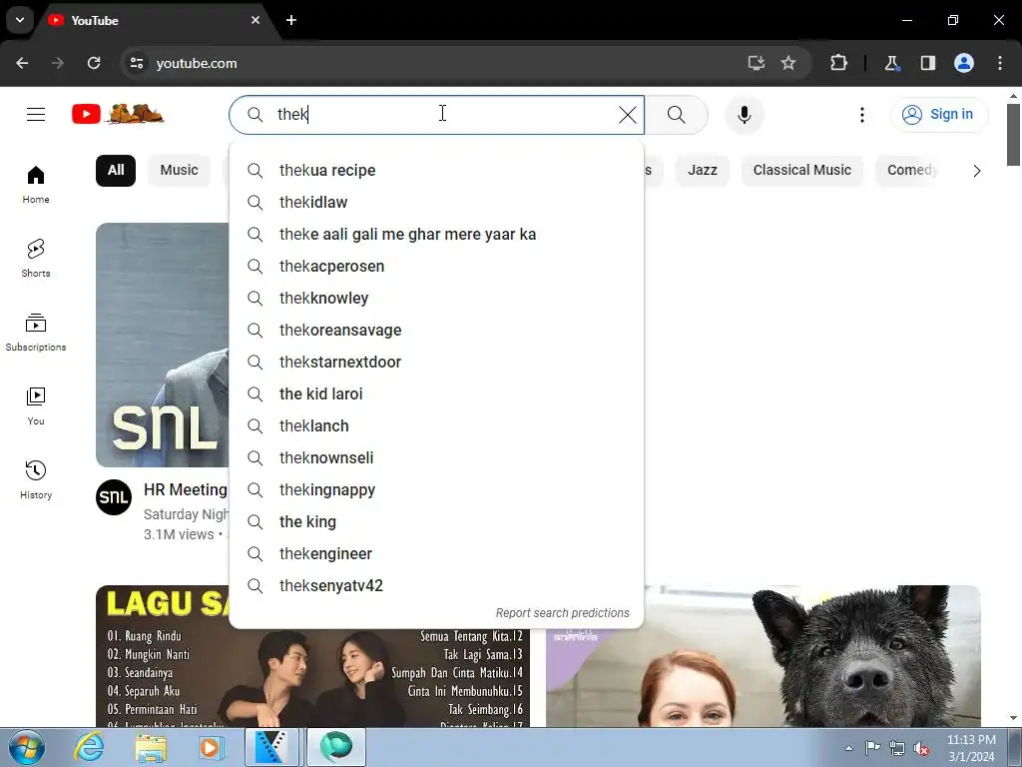Open the You section in sidebar

click(x=36, y=405)
